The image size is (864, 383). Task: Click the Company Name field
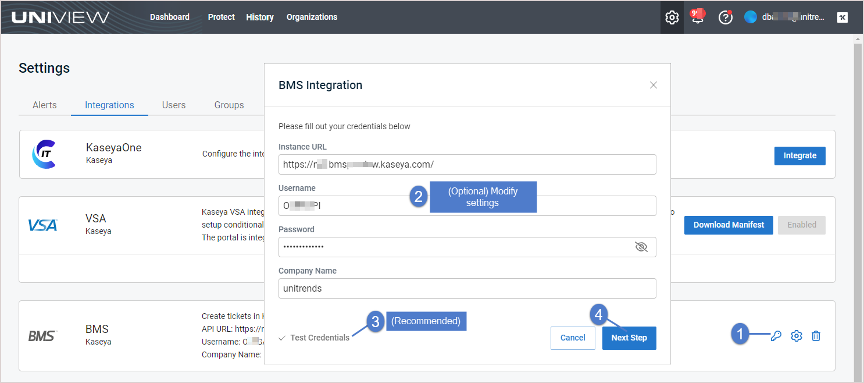pyautogui.click(x=467, y=288)
